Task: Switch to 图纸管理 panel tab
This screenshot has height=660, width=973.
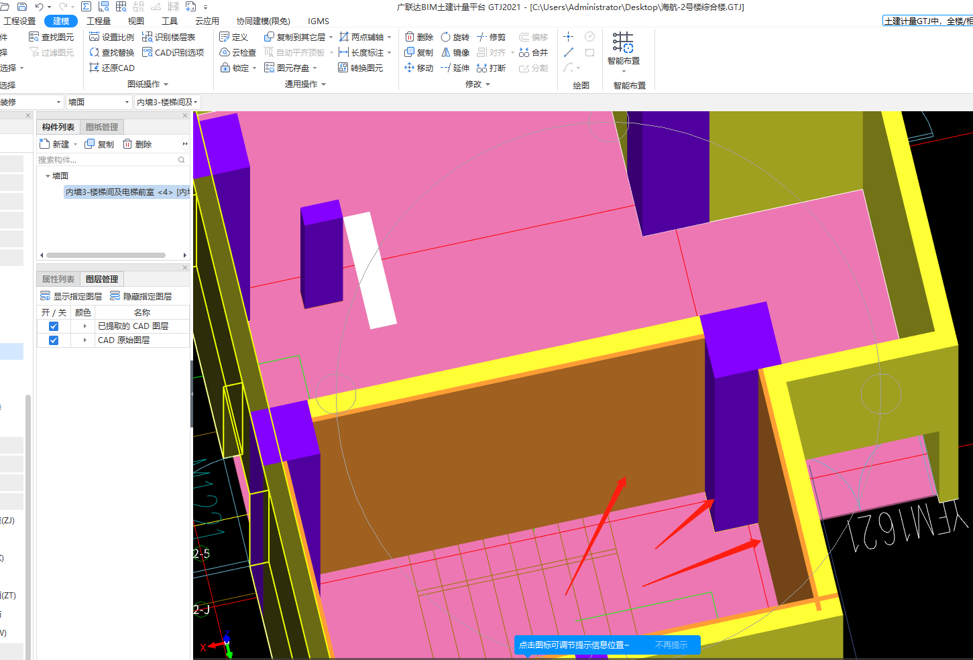Action: 102,127
